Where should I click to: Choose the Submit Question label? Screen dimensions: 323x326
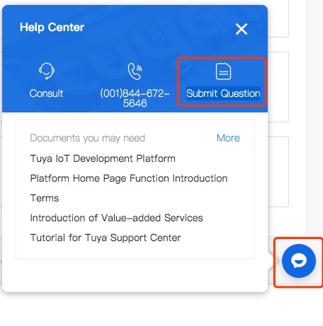point(223,93)
